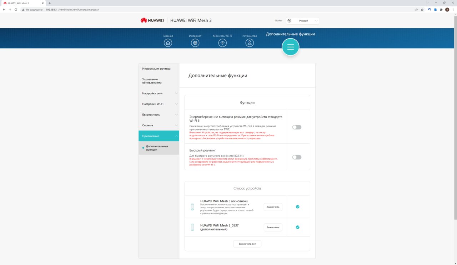Reload the page
The image size is (457, 265).
pyautogui.click(x=16, y=10)
